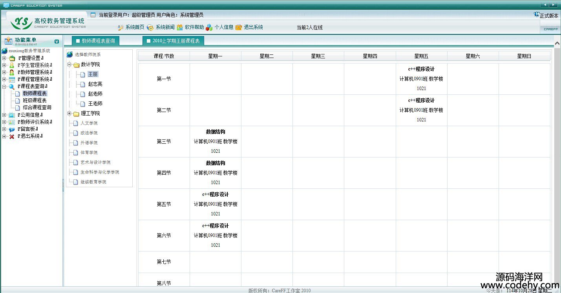Click the 数计学院 folder icon
The image size is (561, 293).
(76, 65)
